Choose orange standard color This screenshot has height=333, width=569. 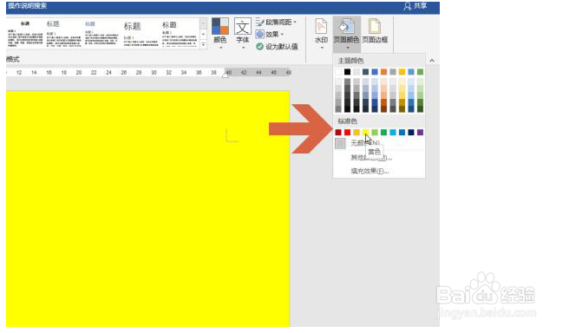coord(356,133)
